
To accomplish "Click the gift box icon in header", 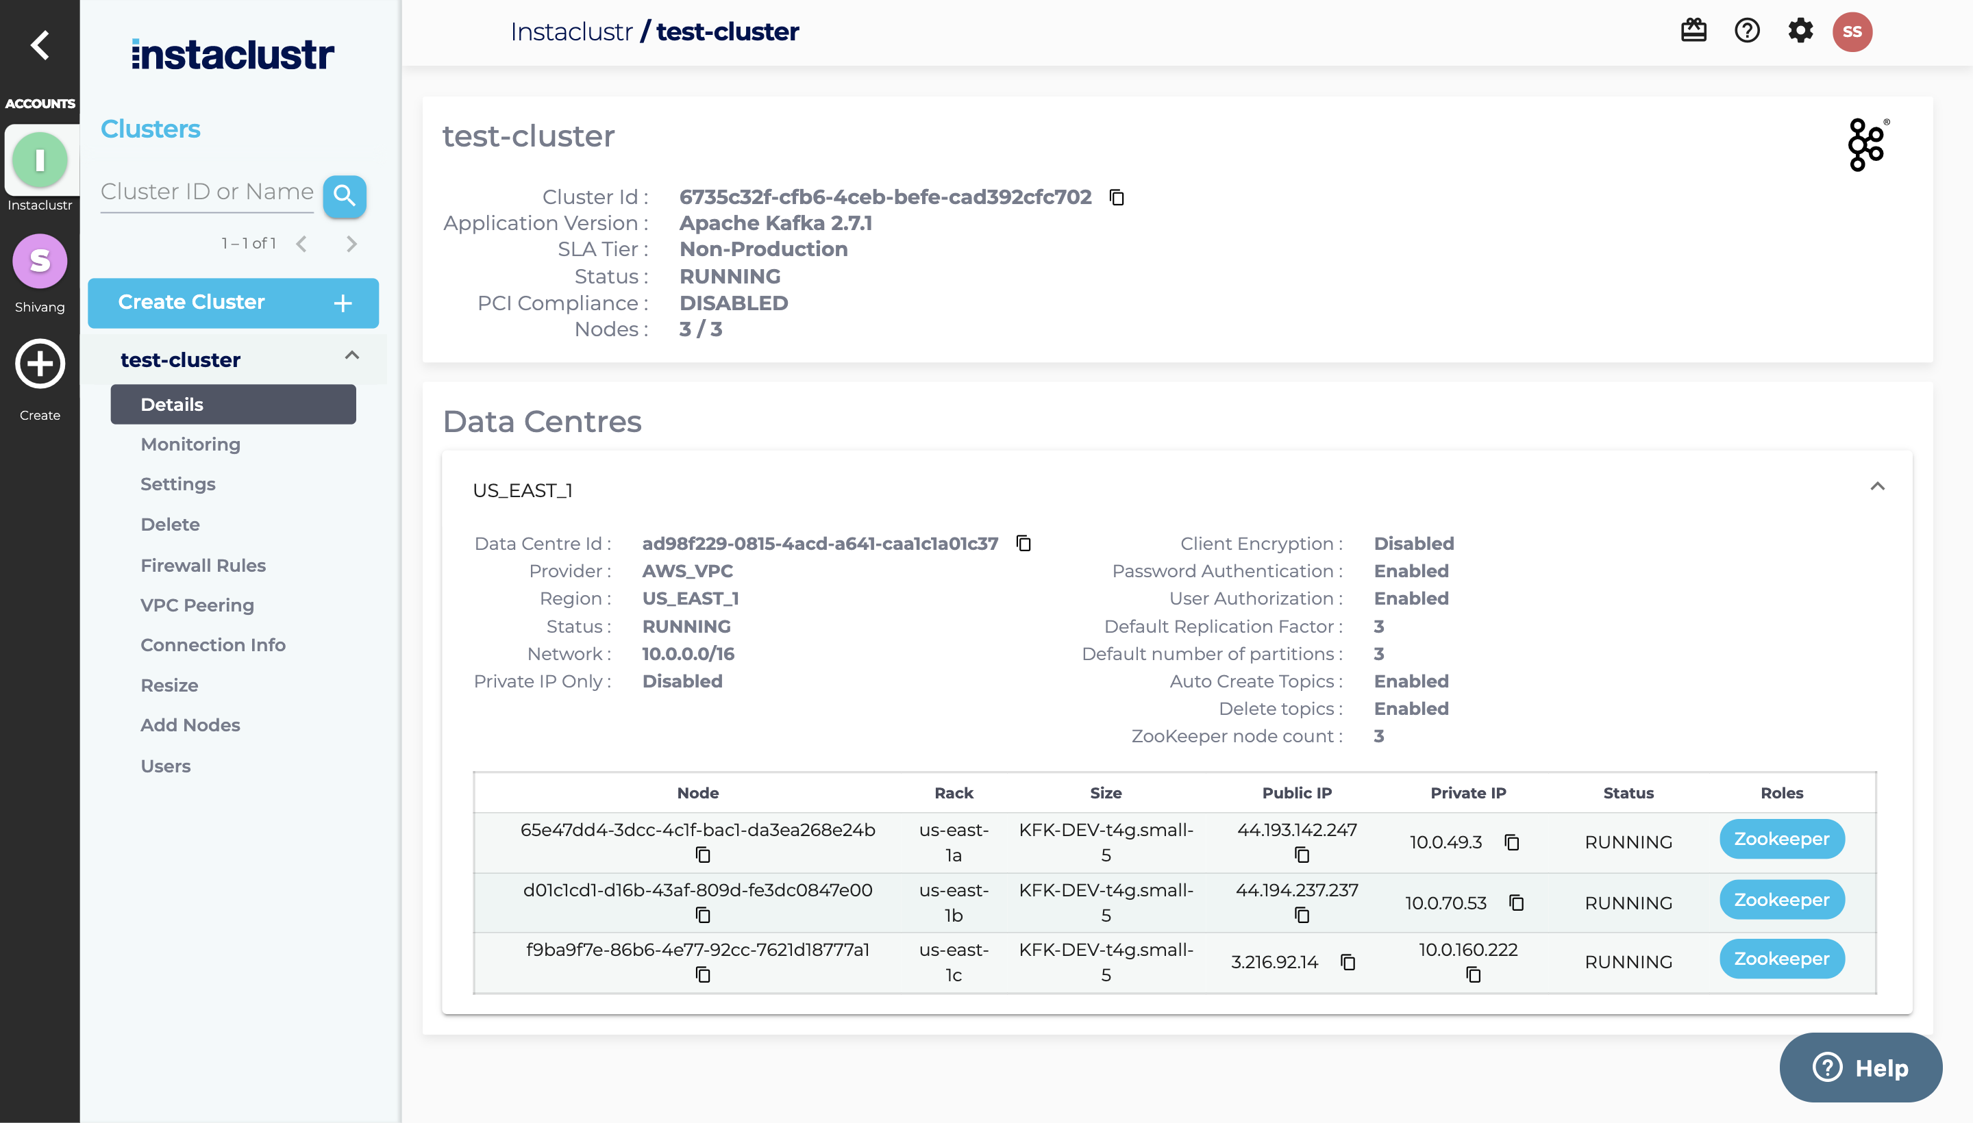I will pos(1693,31).
